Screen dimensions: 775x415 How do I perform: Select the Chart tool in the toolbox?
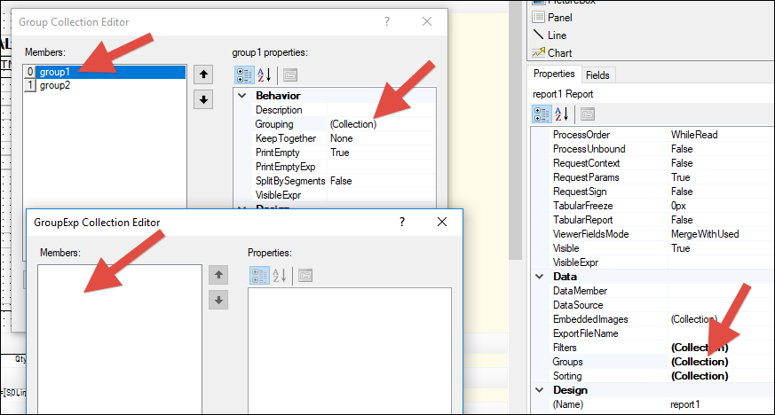(x=559, y=52)
